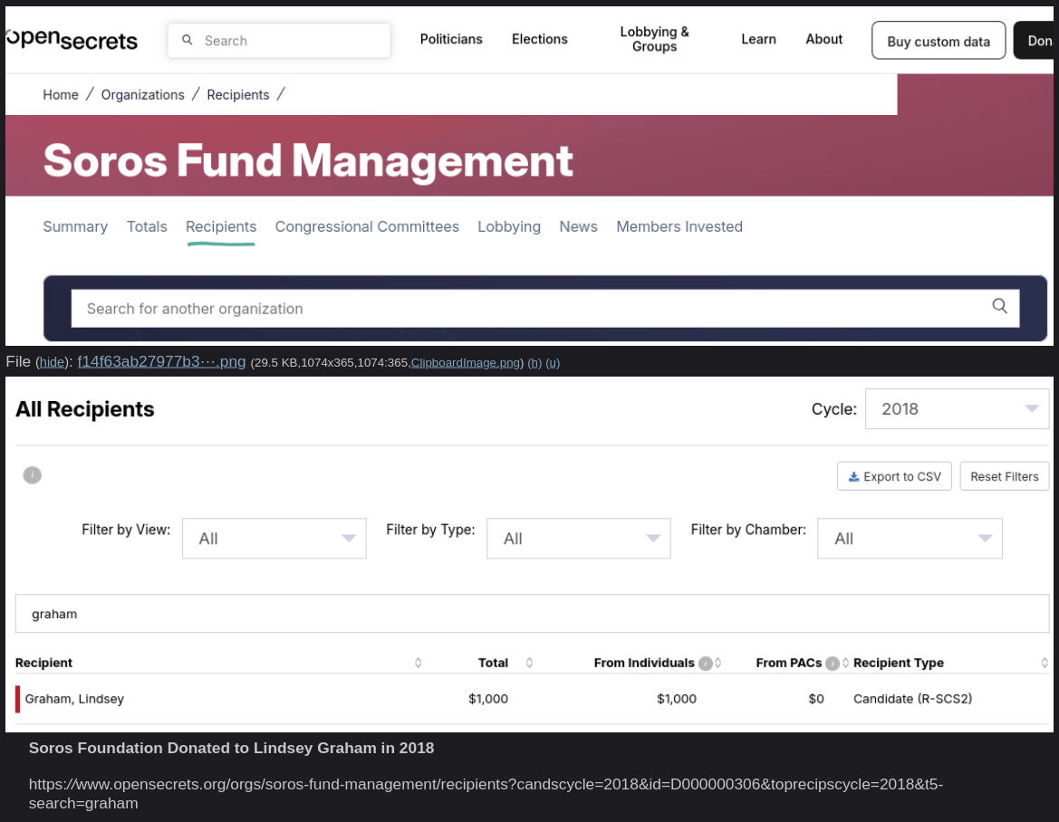
Task: Open the Learn menu
Action: click(x=758, y=39)
